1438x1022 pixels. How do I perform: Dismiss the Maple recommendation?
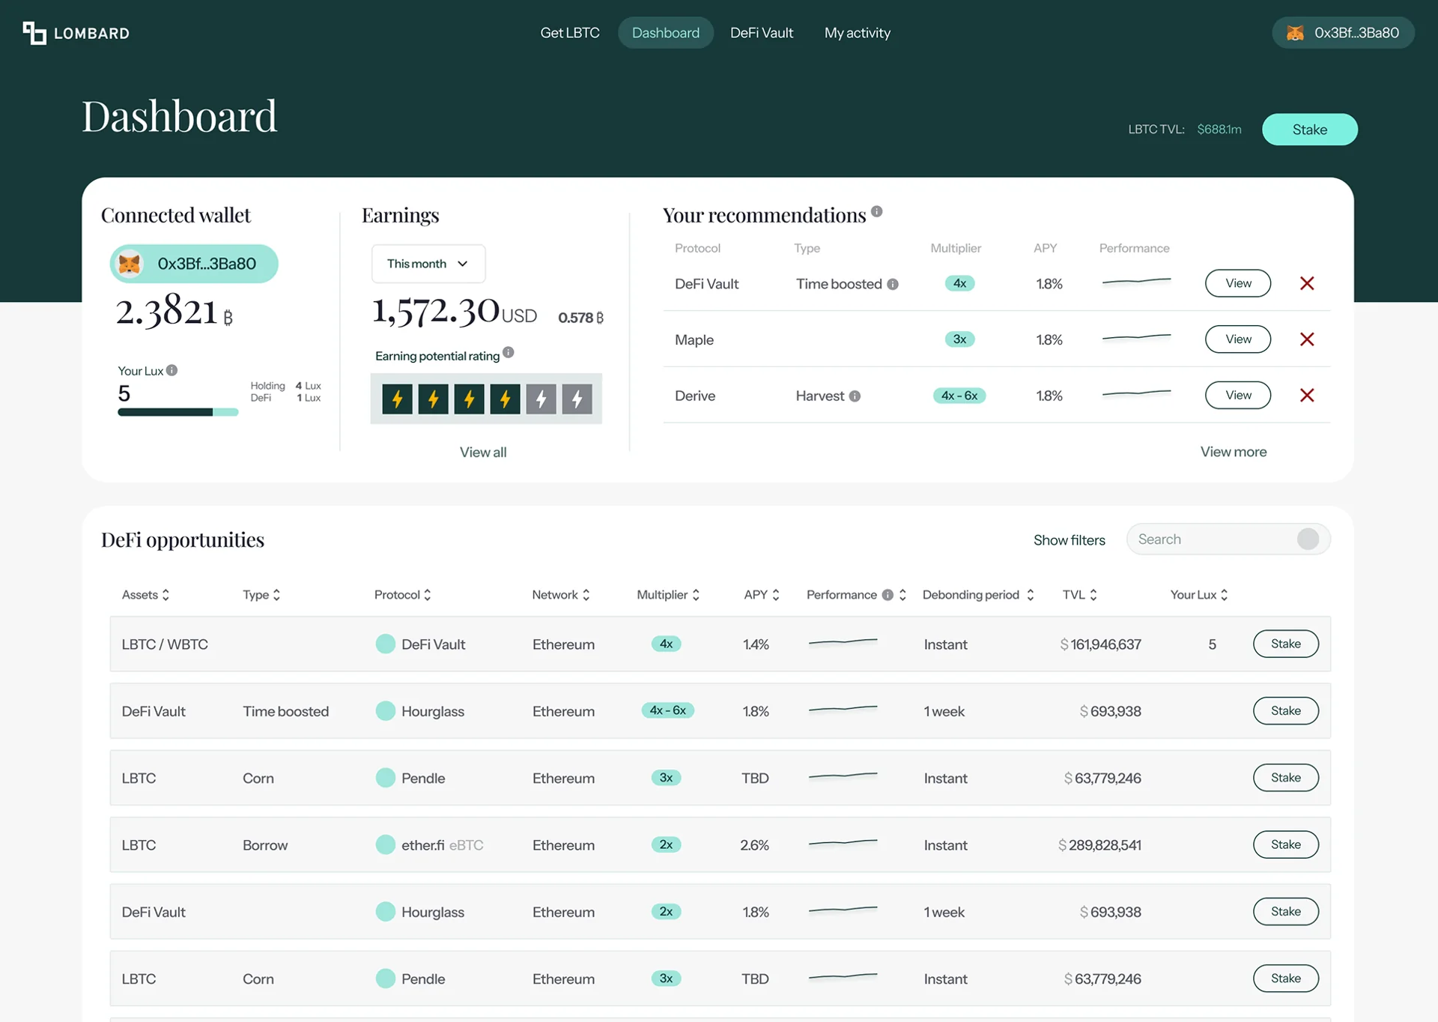point(1307,339)
